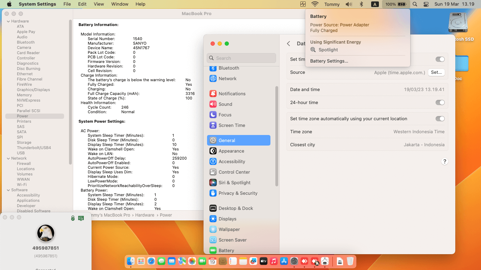Screen dimensions: 481x270
Task: Select Thunderbolt/USB4 in System Information sidebar
Action: (x=34, y=148)
